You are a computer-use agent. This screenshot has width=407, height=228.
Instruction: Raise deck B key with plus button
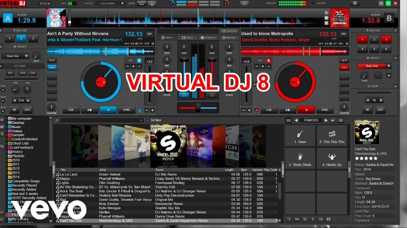[x=263, y=66]
